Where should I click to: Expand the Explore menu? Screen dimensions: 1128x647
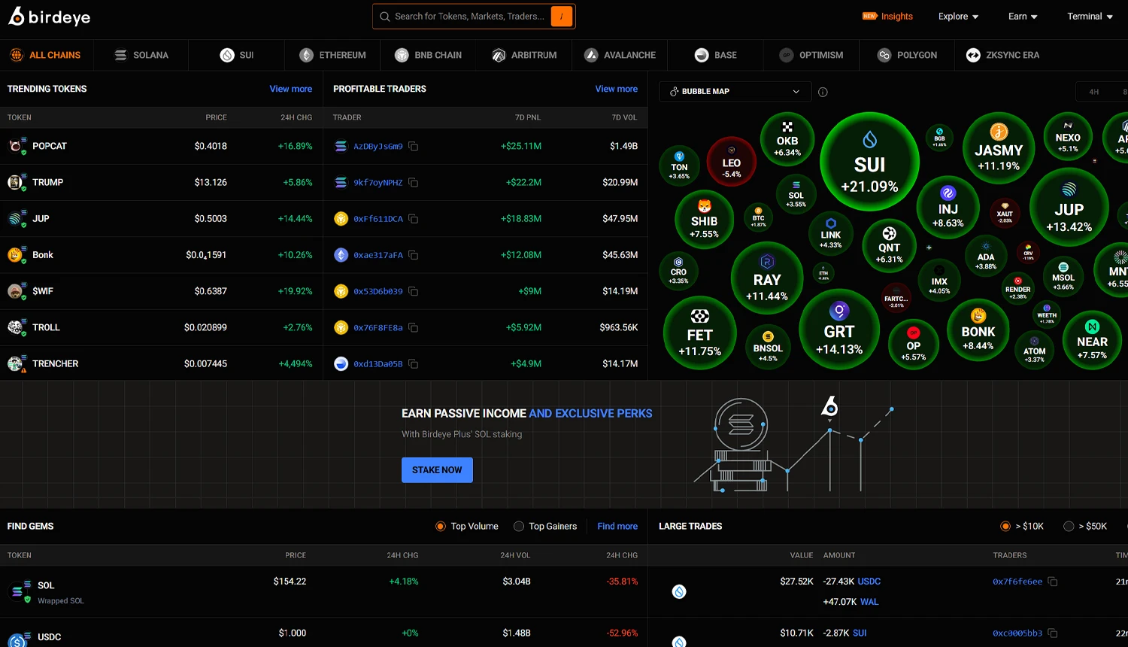pos(959,17)
